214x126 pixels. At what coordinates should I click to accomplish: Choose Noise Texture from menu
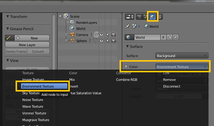[33, 100]
